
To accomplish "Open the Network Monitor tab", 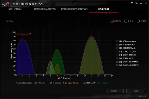I will [x=45, y=9].
